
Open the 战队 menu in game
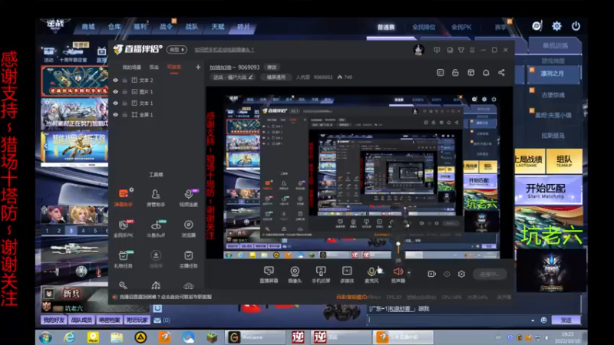tap(191, 27)
